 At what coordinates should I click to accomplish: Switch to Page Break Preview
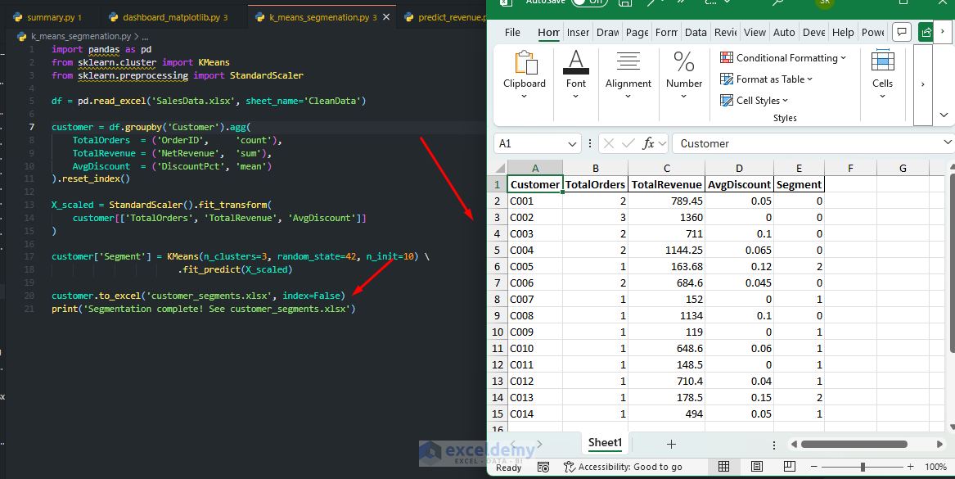(x=790, y=466)
